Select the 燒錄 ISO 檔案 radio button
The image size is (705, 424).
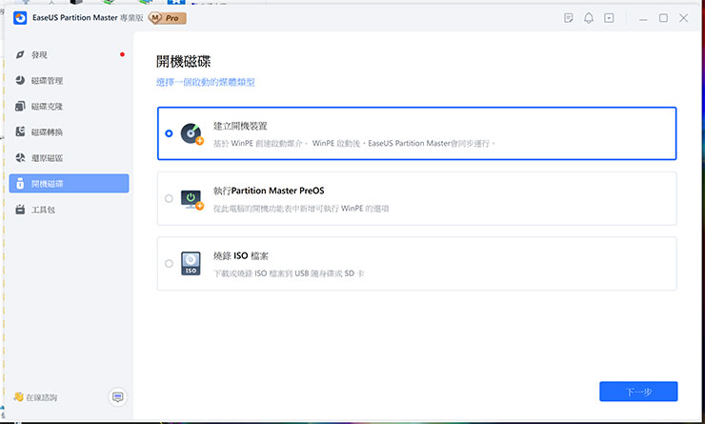point(169,264)
